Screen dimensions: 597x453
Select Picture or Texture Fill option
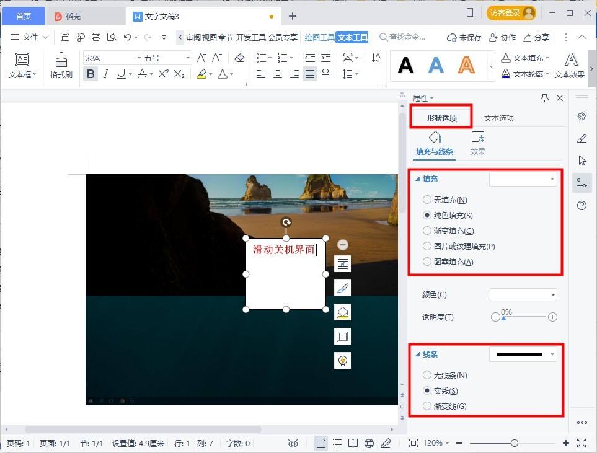(x=427, y=246)
